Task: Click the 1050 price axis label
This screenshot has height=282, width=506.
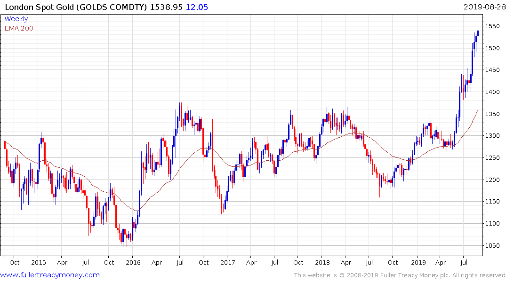Action: tap(492, 245)
